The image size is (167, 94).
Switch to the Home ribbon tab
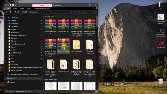click(15, 8)
